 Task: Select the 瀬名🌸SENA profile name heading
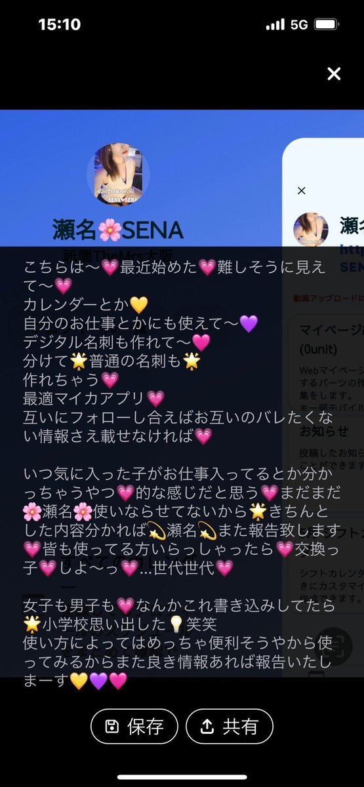[x=118, y=230]
